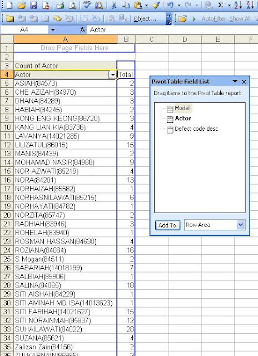Close the PivotTable Field List pane
The image size is (258, 356).
coord(244,82)
